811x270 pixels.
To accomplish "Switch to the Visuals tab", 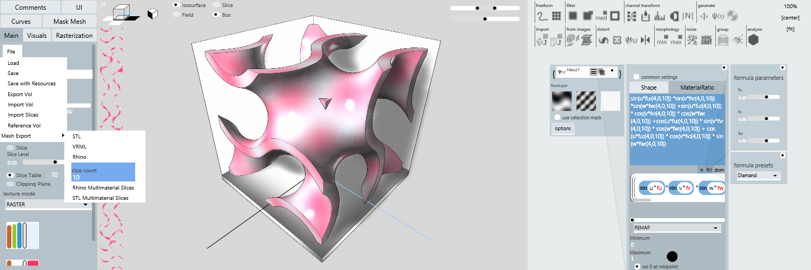I will pyautogui.click(x=37, y=36).
